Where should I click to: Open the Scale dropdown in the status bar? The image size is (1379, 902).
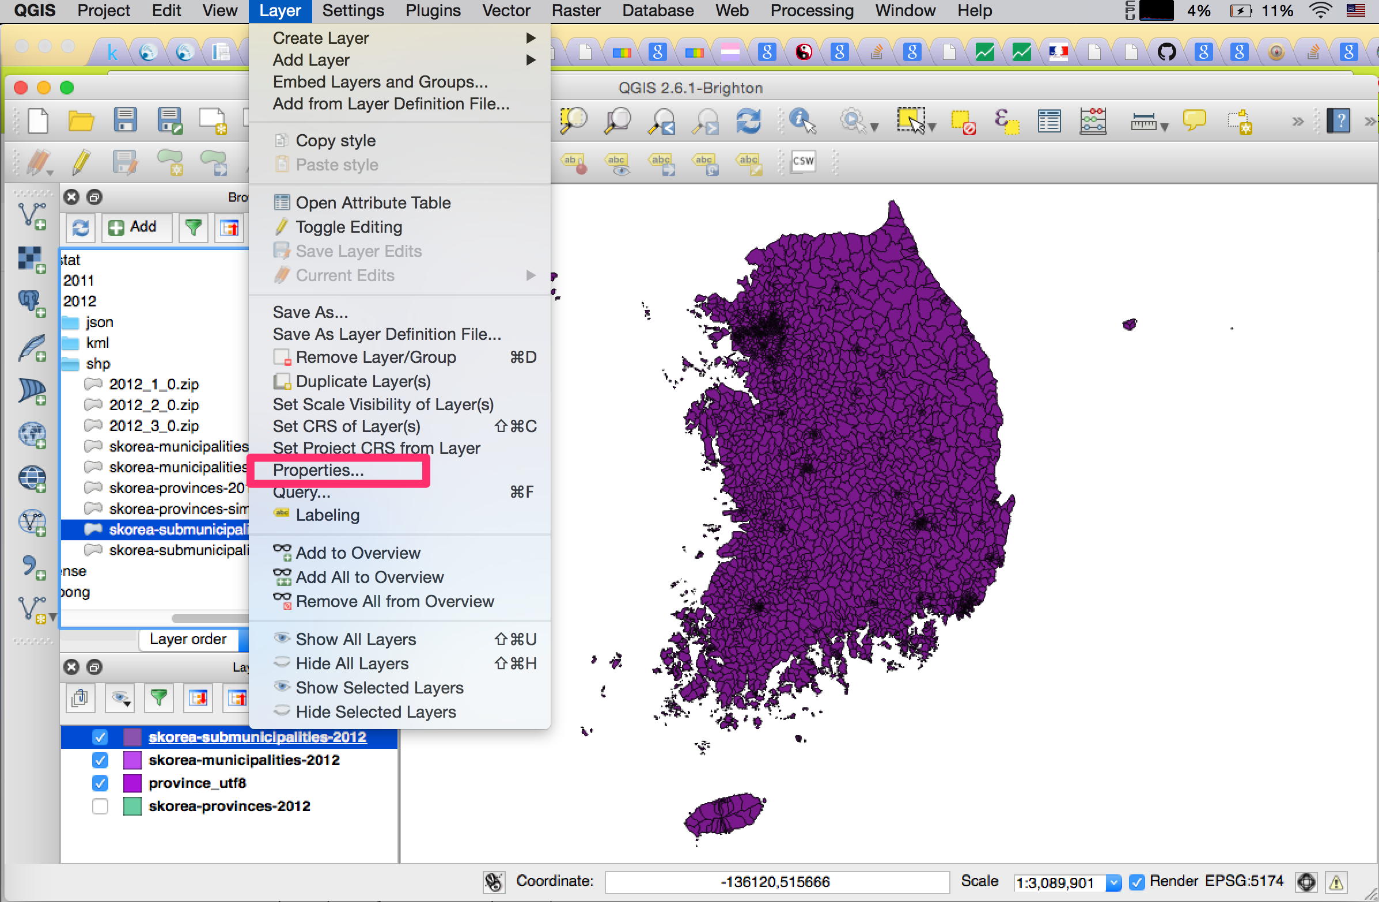point(1113,882)
